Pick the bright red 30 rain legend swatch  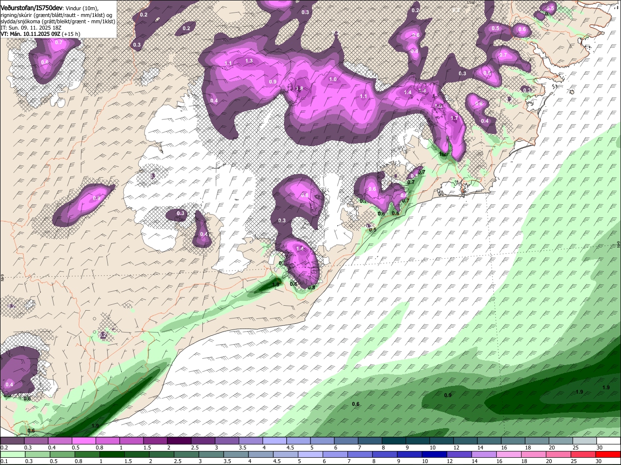(x=608, y=454)
